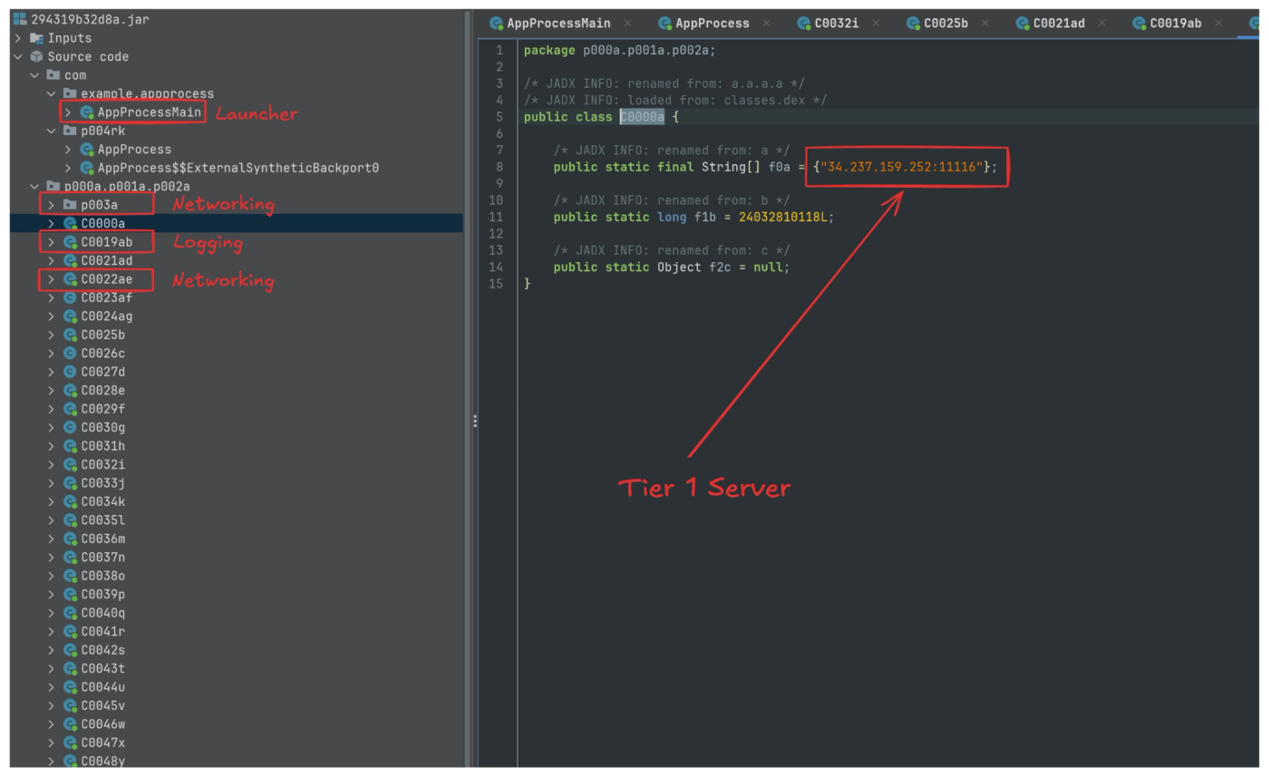The width and height of the screenshot is (1269, 777).
Task: Expand the C0033j class node
Action: pos(52,483)
